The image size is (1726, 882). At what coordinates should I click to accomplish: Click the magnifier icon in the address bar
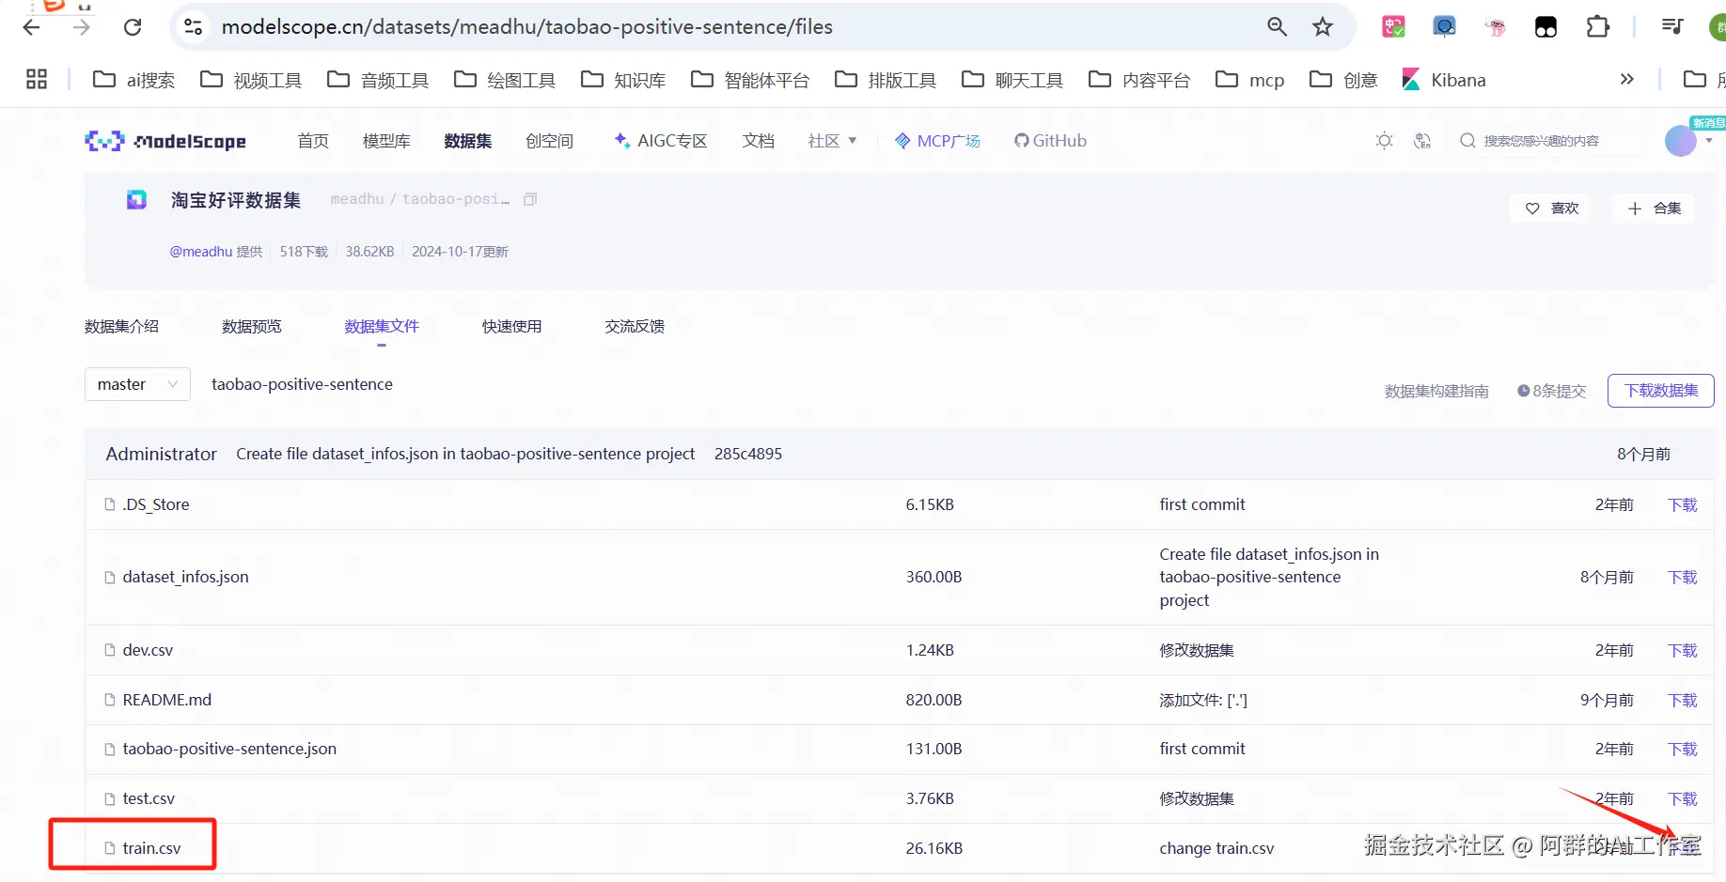[1277, 27]
